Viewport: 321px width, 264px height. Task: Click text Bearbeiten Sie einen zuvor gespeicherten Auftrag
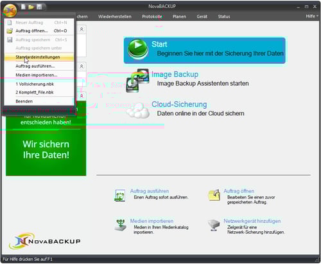[251, 200]
